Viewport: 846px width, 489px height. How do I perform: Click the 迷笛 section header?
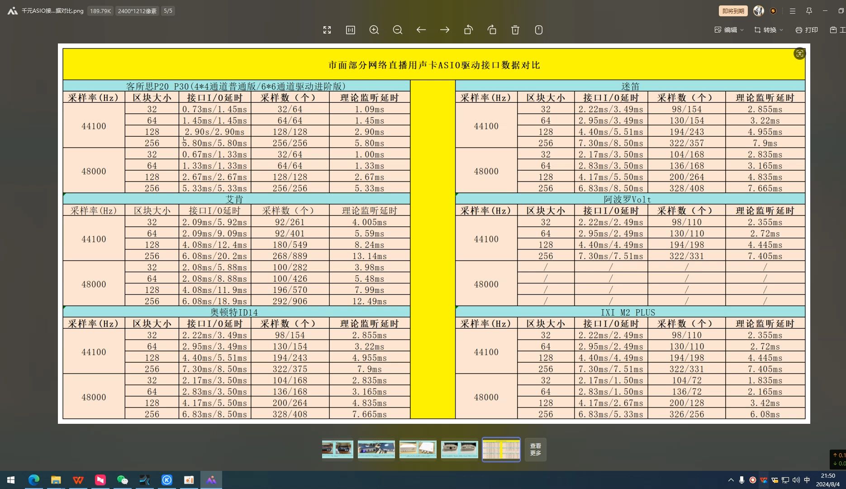630,86
